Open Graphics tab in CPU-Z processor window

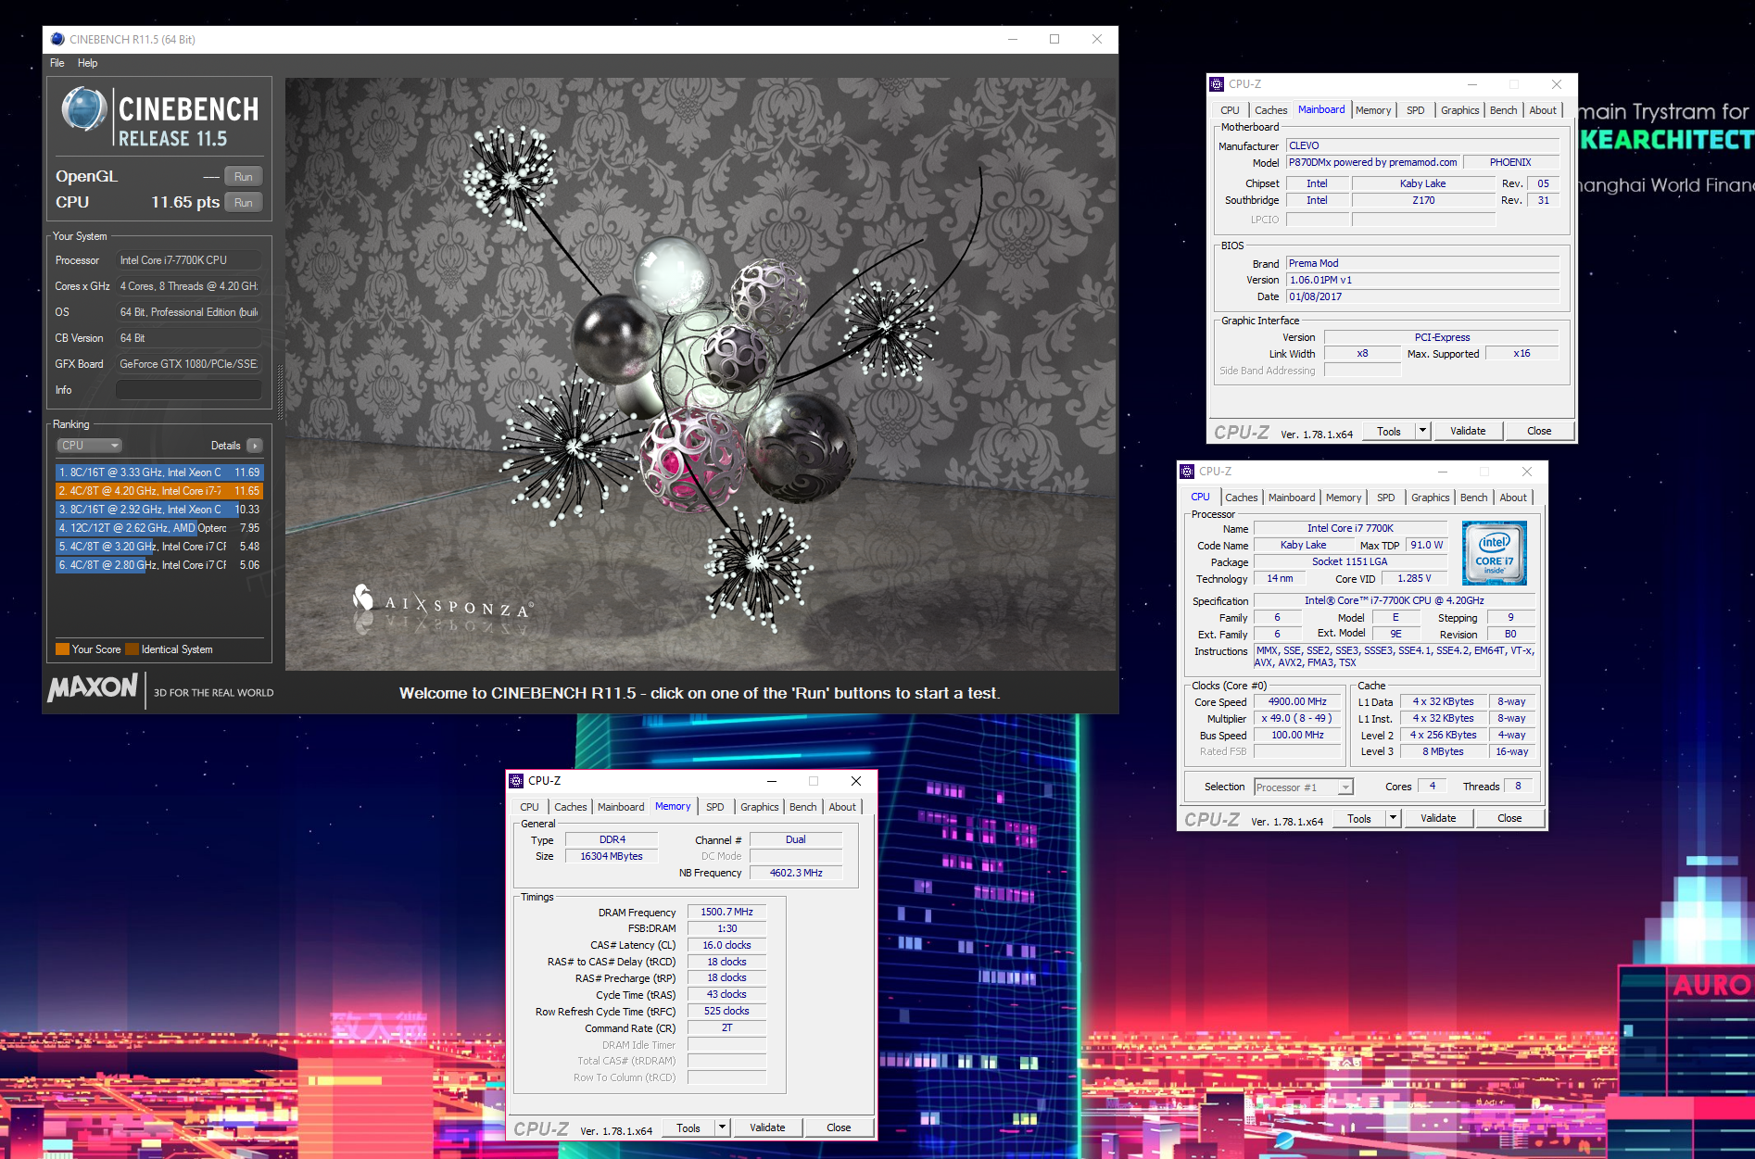pos(1430,498)
